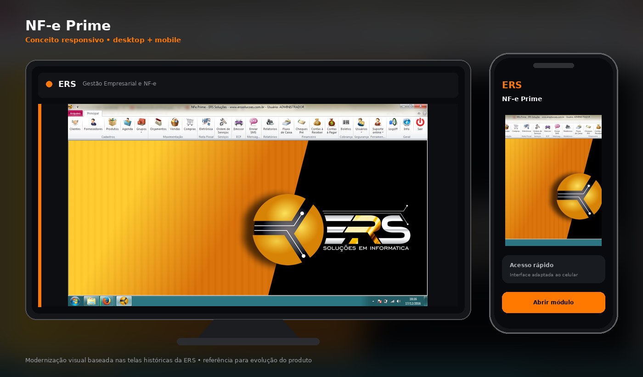Select the Principal ribbon tab

(x=93, y=113)
